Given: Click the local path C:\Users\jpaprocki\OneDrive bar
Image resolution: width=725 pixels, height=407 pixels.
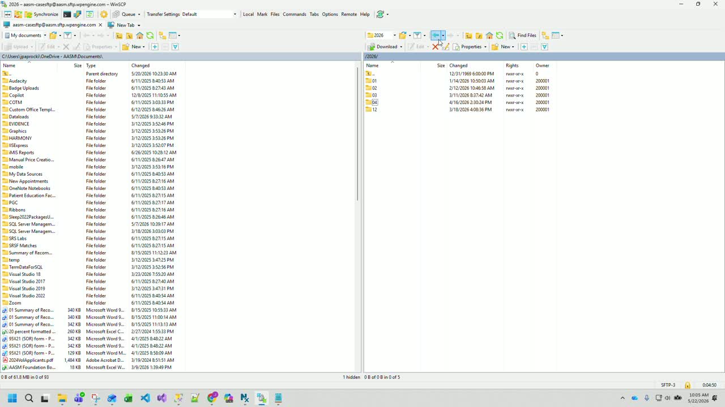Looking at the screenshot, I should pos(181,57).
